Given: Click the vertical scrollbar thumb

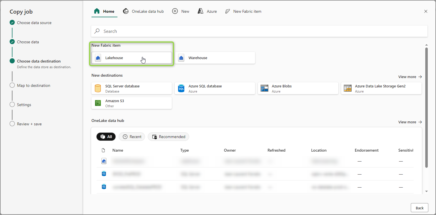Looking at the screenshot, I should 427,107.
